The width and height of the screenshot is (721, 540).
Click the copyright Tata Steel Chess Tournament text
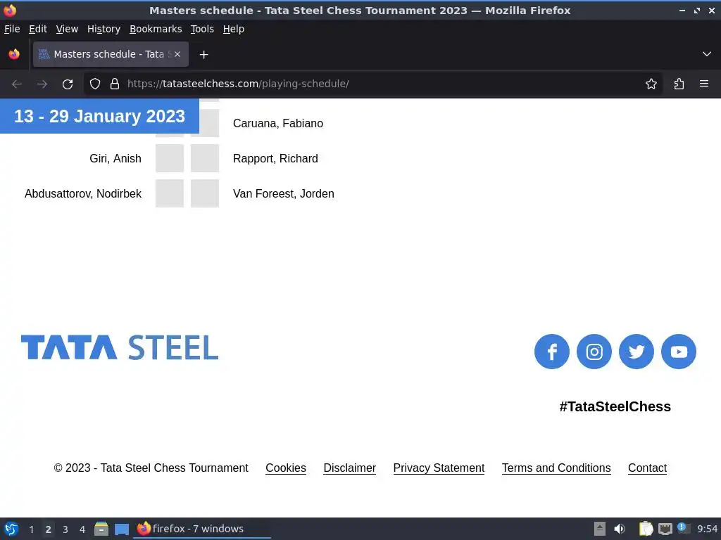pos(151,468)
